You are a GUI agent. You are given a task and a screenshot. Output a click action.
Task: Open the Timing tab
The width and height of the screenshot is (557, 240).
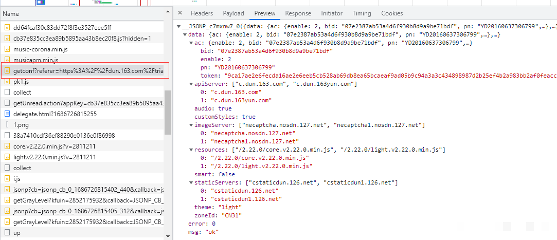point(362,13)
